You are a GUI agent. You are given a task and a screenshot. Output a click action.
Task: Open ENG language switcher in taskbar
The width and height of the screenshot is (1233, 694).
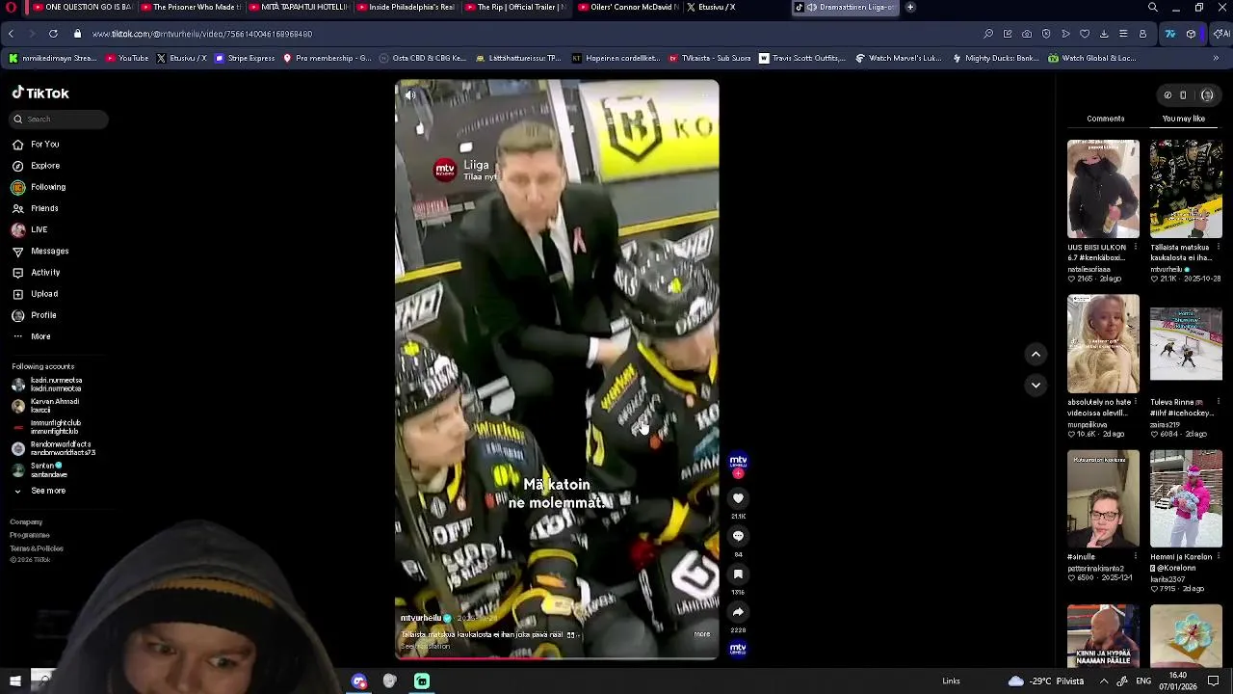pos(1143,681)
